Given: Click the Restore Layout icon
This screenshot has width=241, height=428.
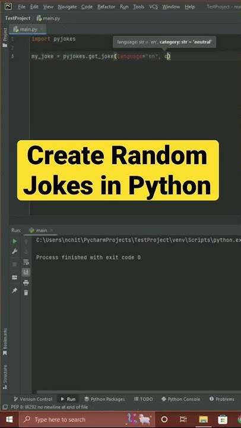Looking at the screenshot, I should click(x=15, y=278).
